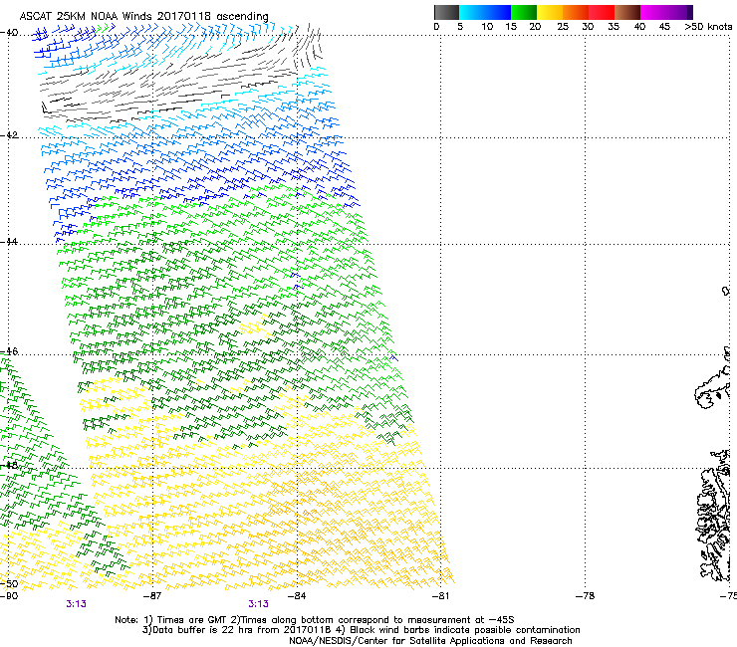This screenshot has height=647, width=737.
Task: Click the longitude label -78
Action: point(586,596)
